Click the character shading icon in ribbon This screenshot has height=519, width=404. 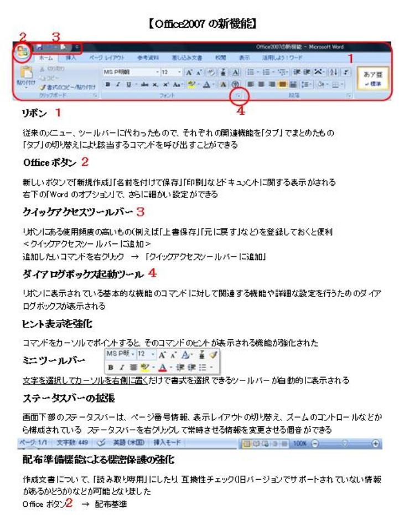pos(223,84)
